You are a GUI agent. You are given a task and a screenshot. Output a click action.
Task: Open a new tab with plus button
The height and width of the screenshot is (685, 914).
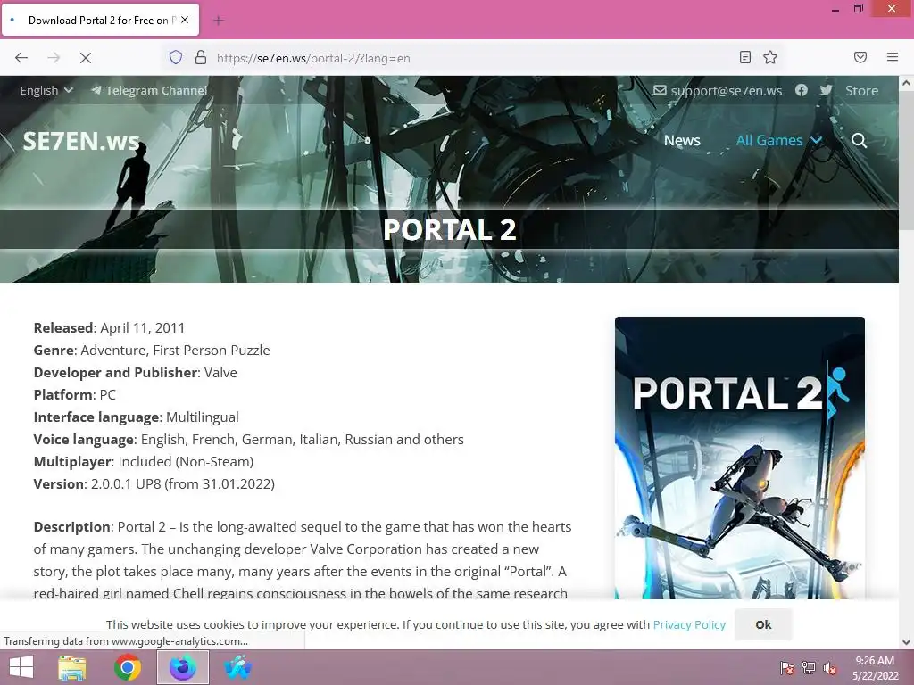pos(219,21)
